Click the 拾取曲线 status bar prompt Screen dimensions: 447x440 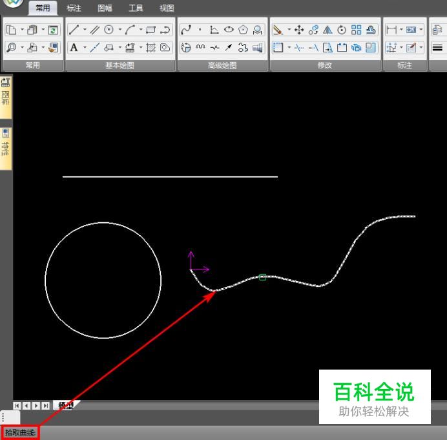[x=20, y=433]
